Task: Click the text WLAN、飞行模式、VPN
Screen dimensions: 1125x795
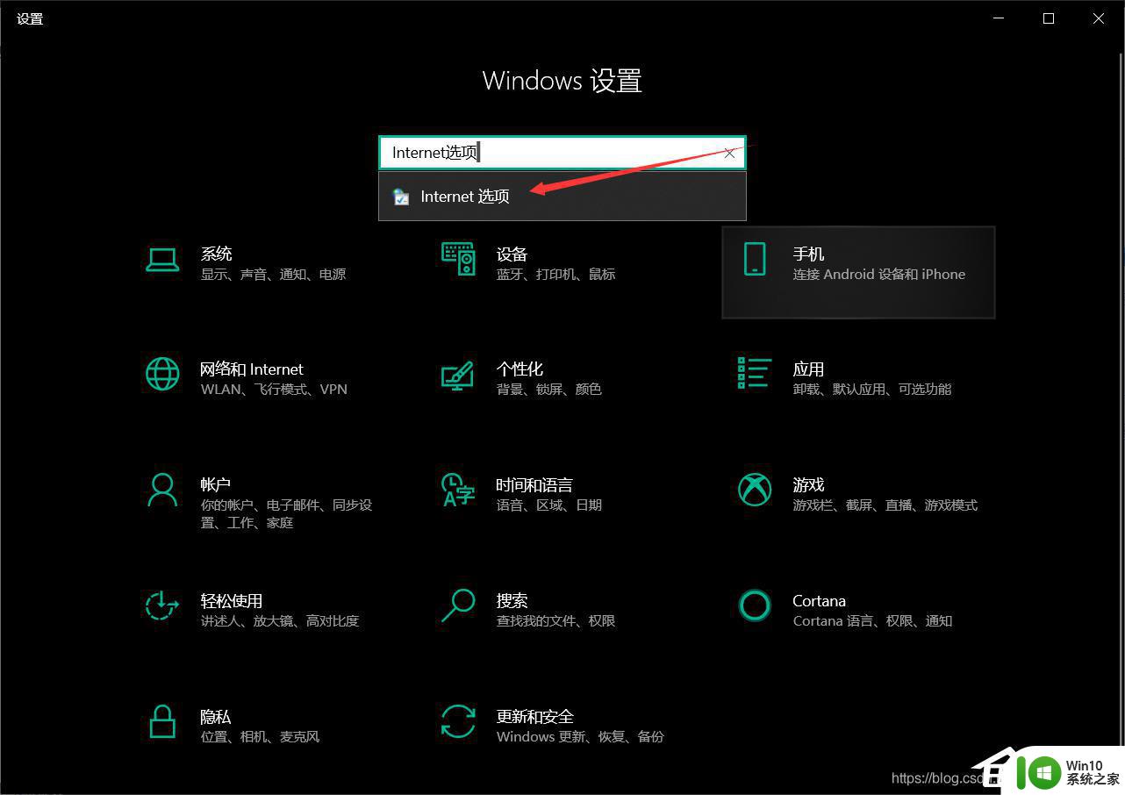Action: 274,390
